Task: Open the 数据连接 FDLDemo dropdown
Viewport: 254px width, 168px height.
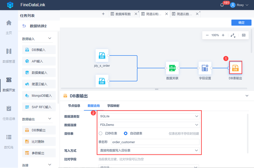Action: pyautogui.click(x=149, y=125)
